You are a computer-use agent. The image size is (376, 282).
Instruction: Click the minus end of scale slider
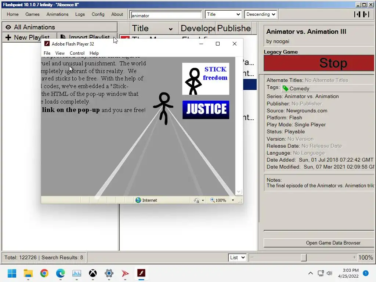tap(252, 257)
